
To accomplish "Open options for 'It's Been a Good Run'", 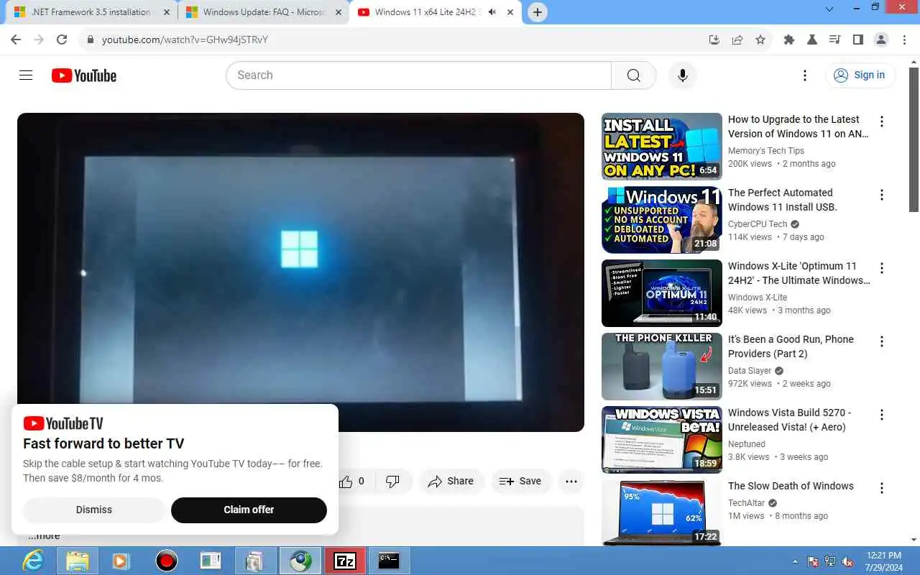I will tap(882, 341).
